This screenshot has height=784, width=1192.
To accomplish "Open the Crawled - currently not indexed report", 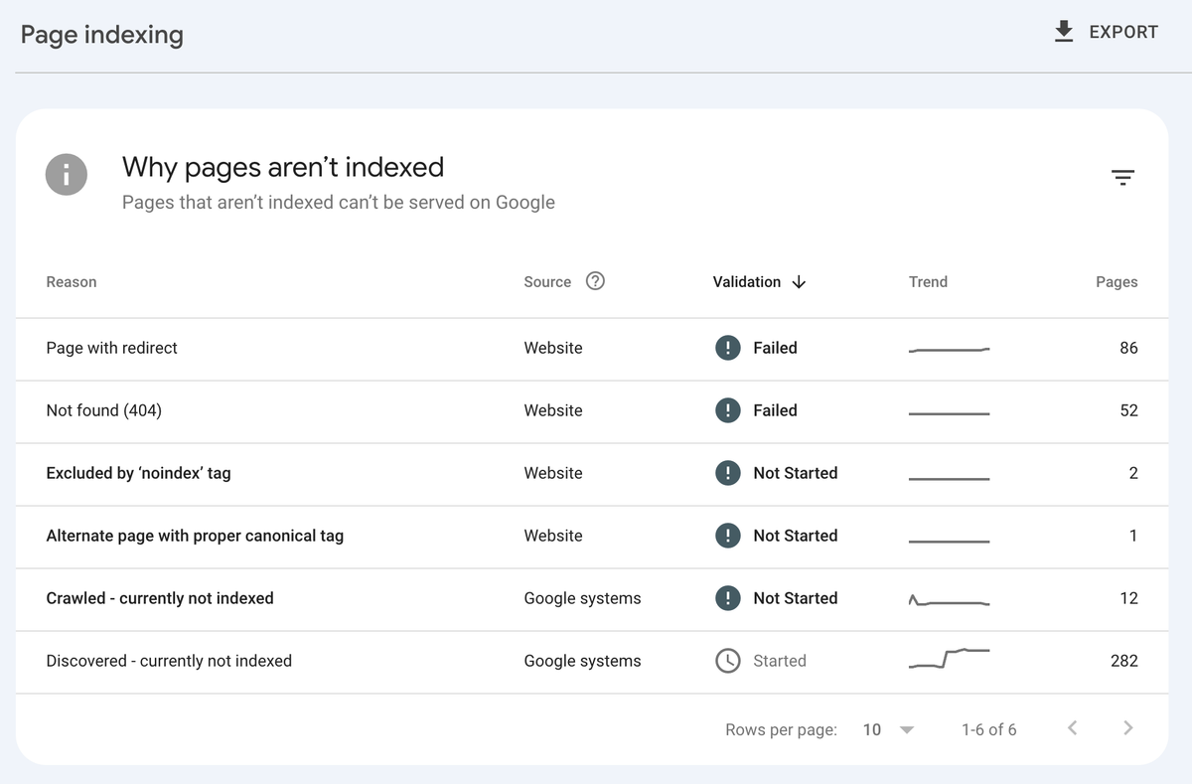I will tap(160, 598).
